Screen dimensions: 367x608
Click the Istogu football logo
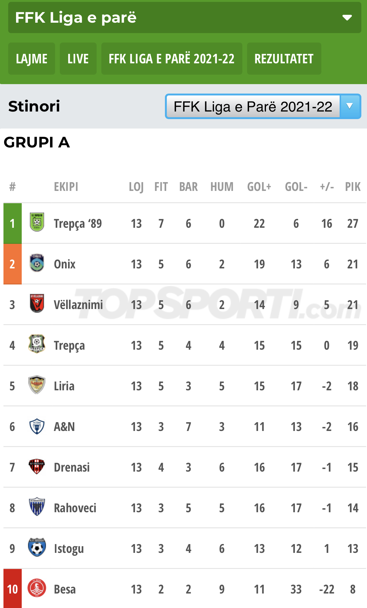pos(37,548)
